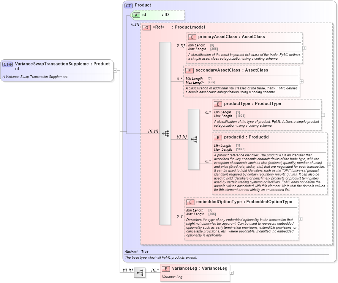This screenshot has width=338, height=283.
Task: Click the A attribute icon beside id
Action: point(136,15)
